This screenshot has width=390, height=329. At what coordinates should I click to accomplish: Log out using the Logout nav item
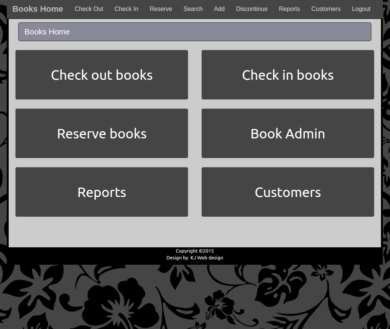click(x=361, y=9)
